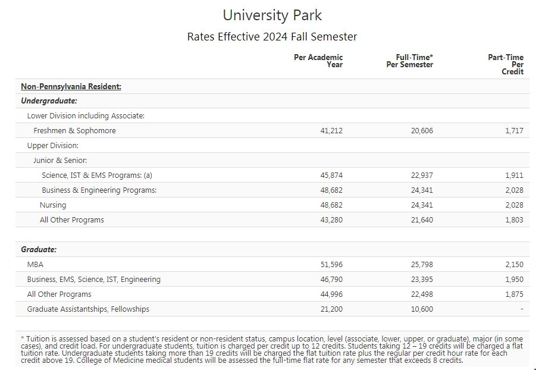This screenshot has width=536, height=370.
Task: Click the Business & Engineering Programs row label
Action: point(99,190)
